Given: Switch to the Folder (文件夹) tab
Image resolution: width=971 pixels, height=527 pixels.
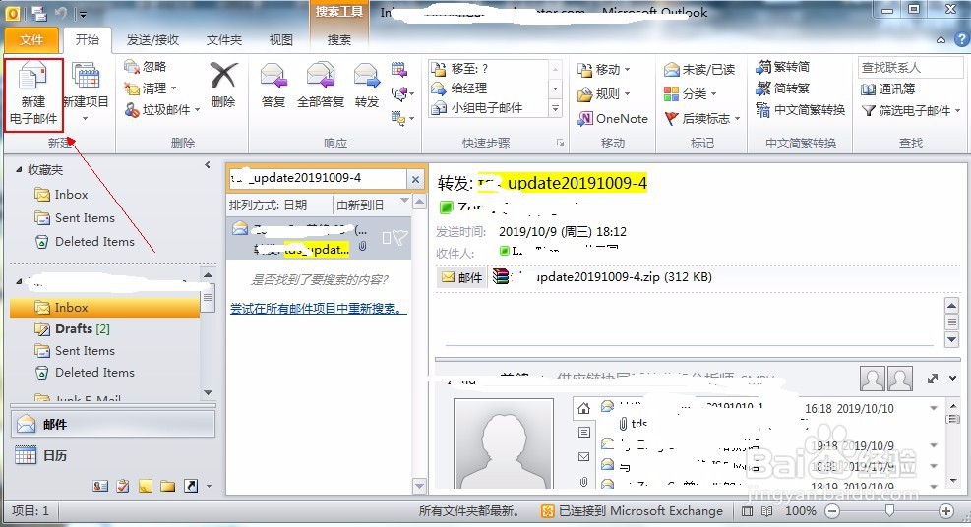Looking at the screenshot, I should 223,40.
